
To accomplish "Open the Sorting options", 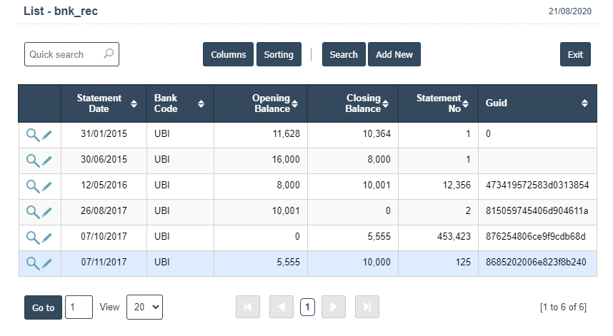I will click(279, 54).
